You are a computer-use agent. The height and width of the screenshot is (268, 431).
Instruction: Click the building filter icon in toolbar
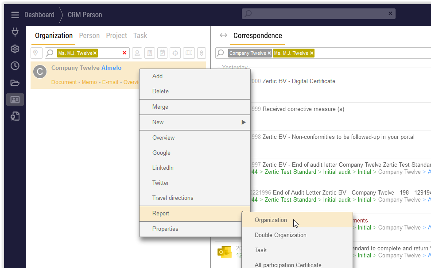pos(150,53)
